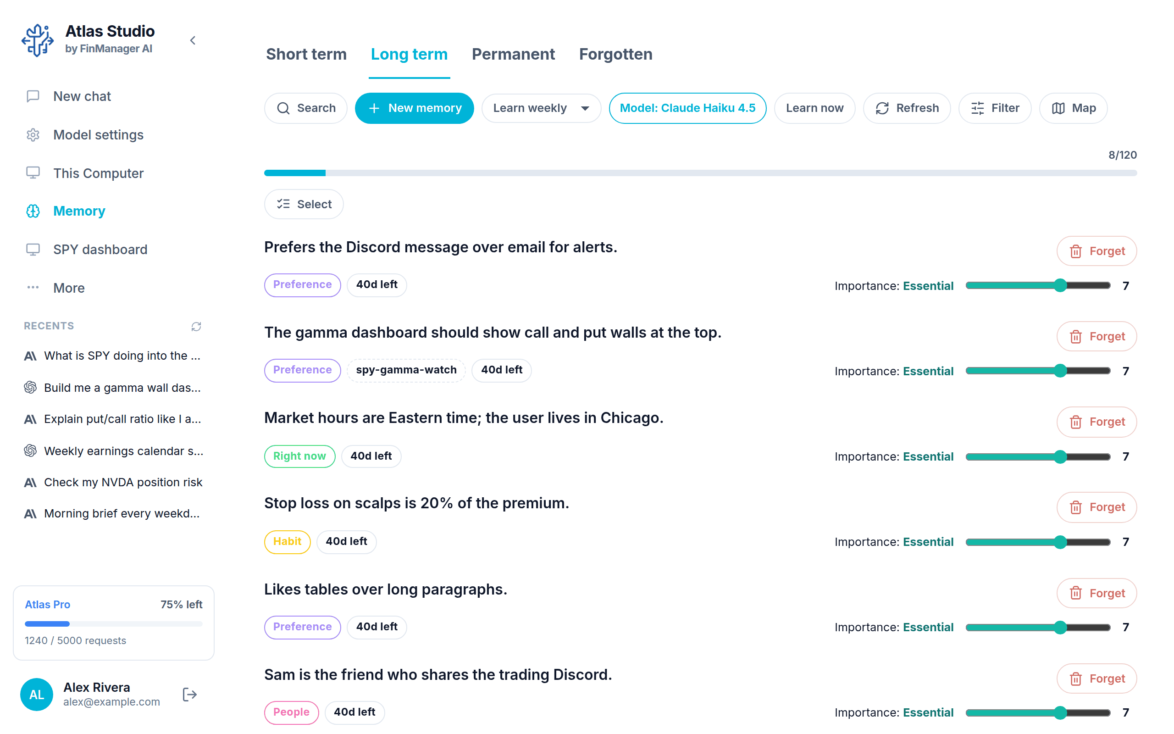1174x734 pixels.
Task: Open the Map view button icon
Action: pyautogui.click(x=1058, y=108)
